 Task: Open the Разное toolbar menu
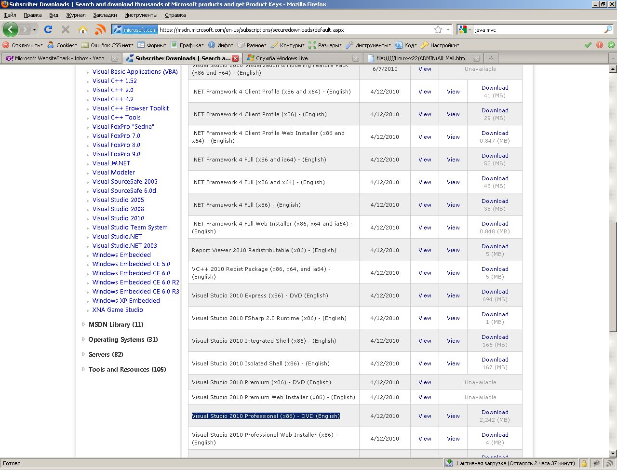click(x=252, y=45)
